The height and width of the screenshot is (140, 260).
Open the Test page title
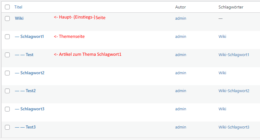pyautogui.click(x=30, y=55)
